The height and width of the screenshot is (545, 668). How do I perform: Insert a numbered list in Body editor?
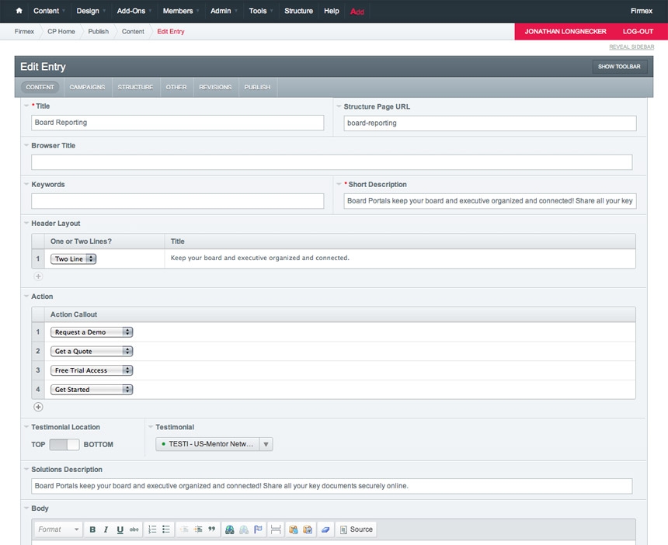coord(152,529)
